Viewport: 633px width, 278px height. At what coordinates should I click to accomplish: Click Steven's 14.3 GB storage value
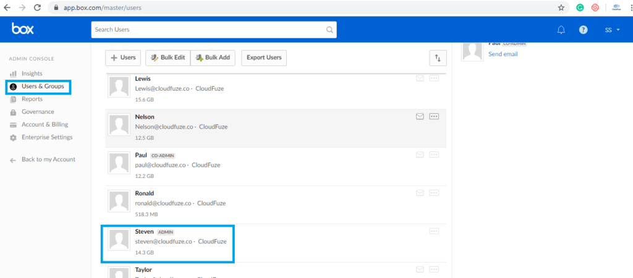click(x=145, y=253)
